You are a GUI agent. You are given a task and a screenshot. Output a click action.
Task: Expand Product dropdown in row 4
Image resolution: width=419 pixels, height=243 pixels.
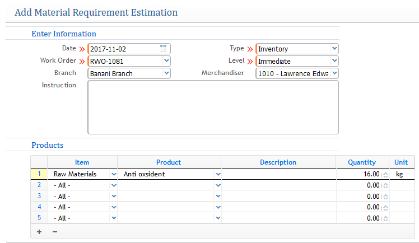218,207
